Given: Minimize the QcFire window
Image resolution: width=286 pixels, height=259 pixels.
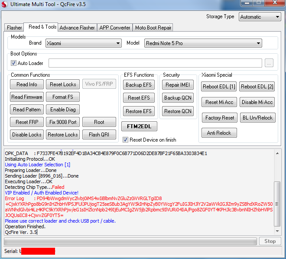Looking at the screenshot, I should (247, 3).
